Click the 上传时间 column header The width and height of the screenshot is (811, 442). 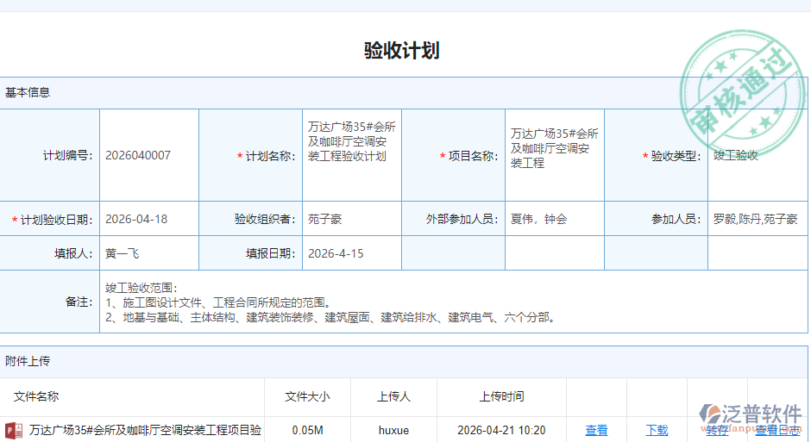click(501, 396)
